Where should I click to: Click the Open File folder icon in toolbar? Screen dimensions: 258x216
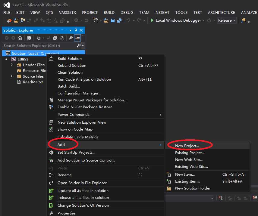[x=106, y=20]
